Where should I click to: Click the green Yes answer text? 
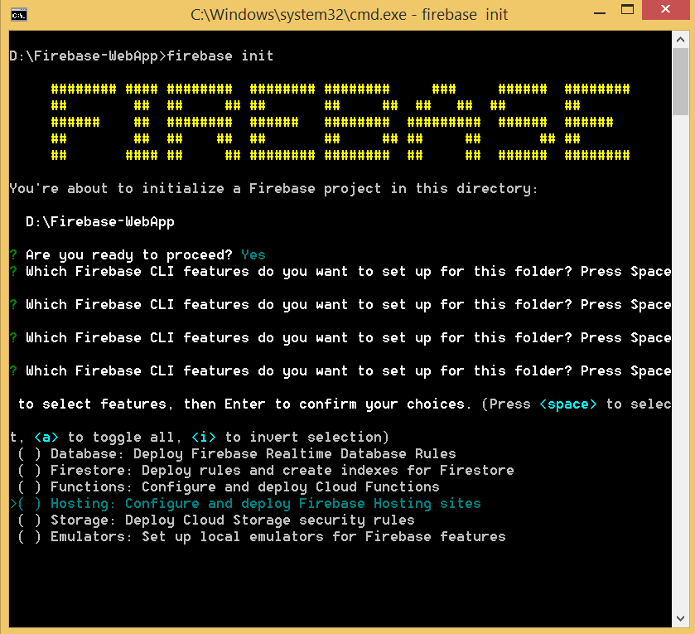click(253, 254)
